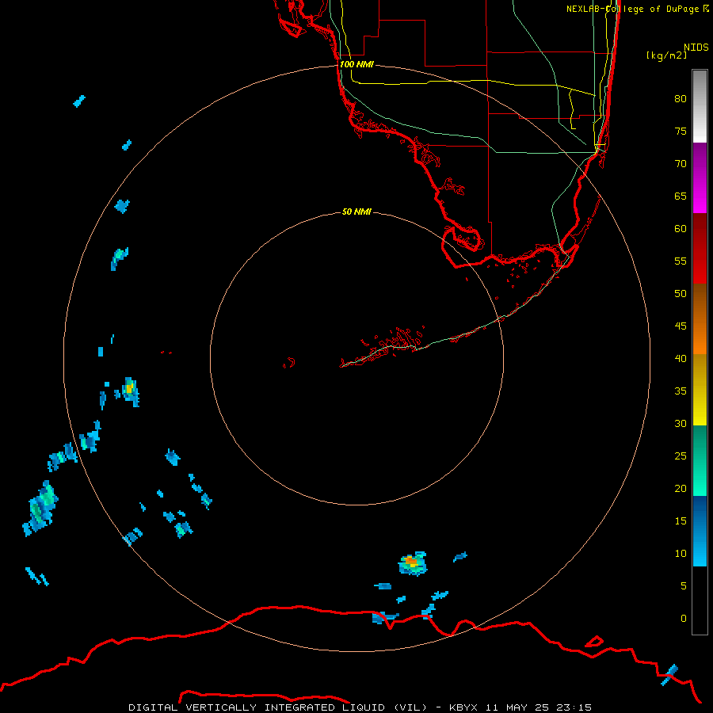
Task: Click the legend value "55"
Action: (x=681, y=261)
